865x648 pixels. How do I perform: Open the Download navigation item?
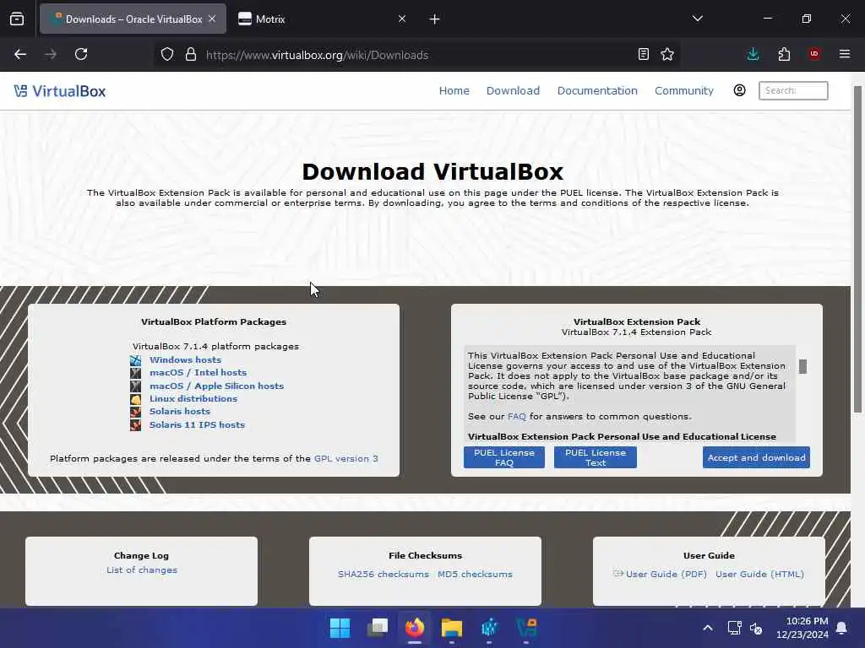coord(513,91)
